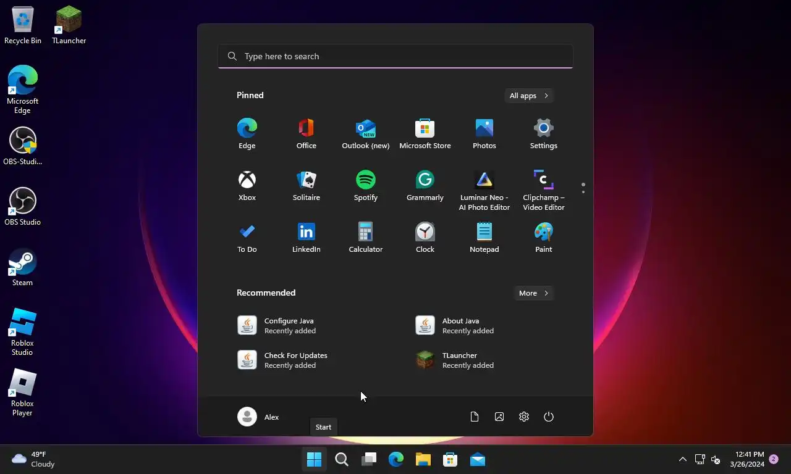Open the weather widget showing Cloudy
Screen dimensions: 791x474
coord(33,459)
